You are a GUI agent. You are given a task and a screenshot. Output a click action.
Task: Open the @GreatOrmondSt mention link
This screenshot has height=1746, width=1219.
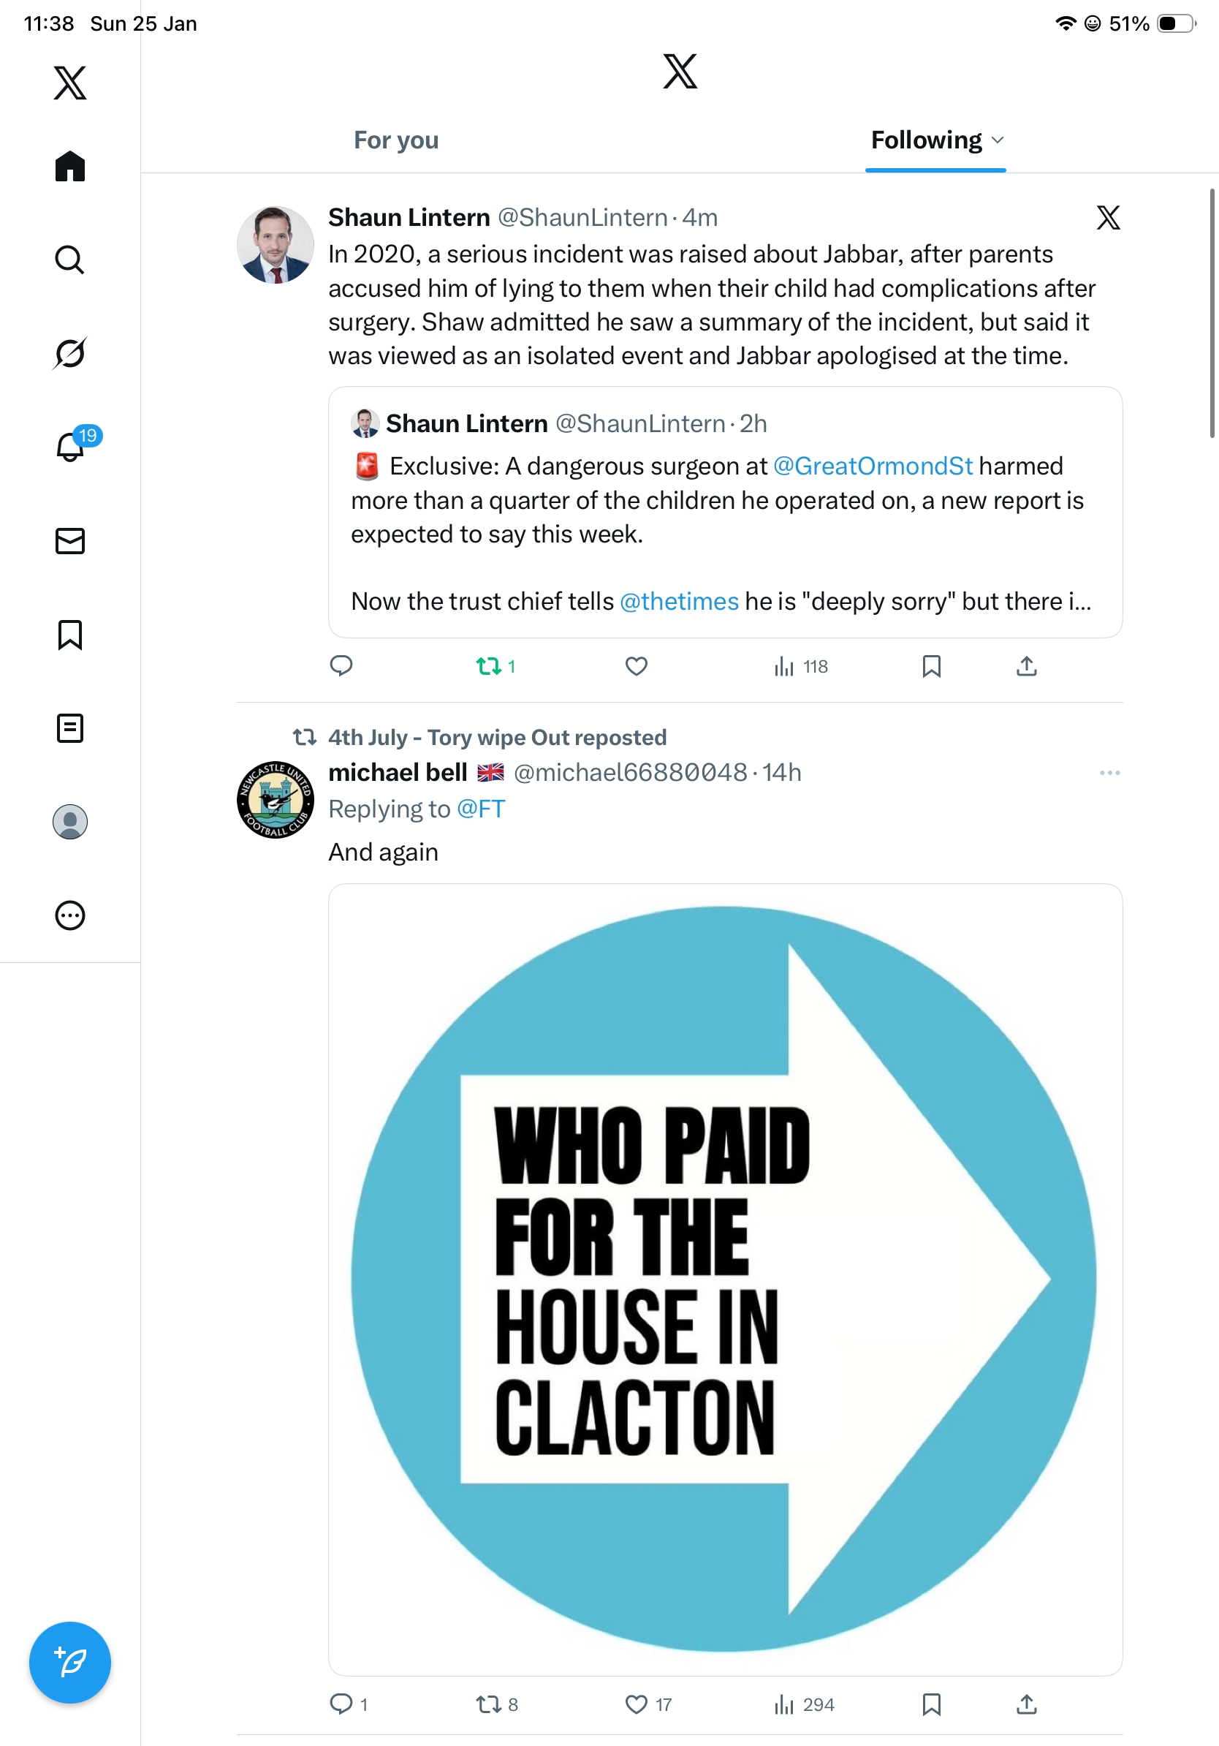(873, 466)
